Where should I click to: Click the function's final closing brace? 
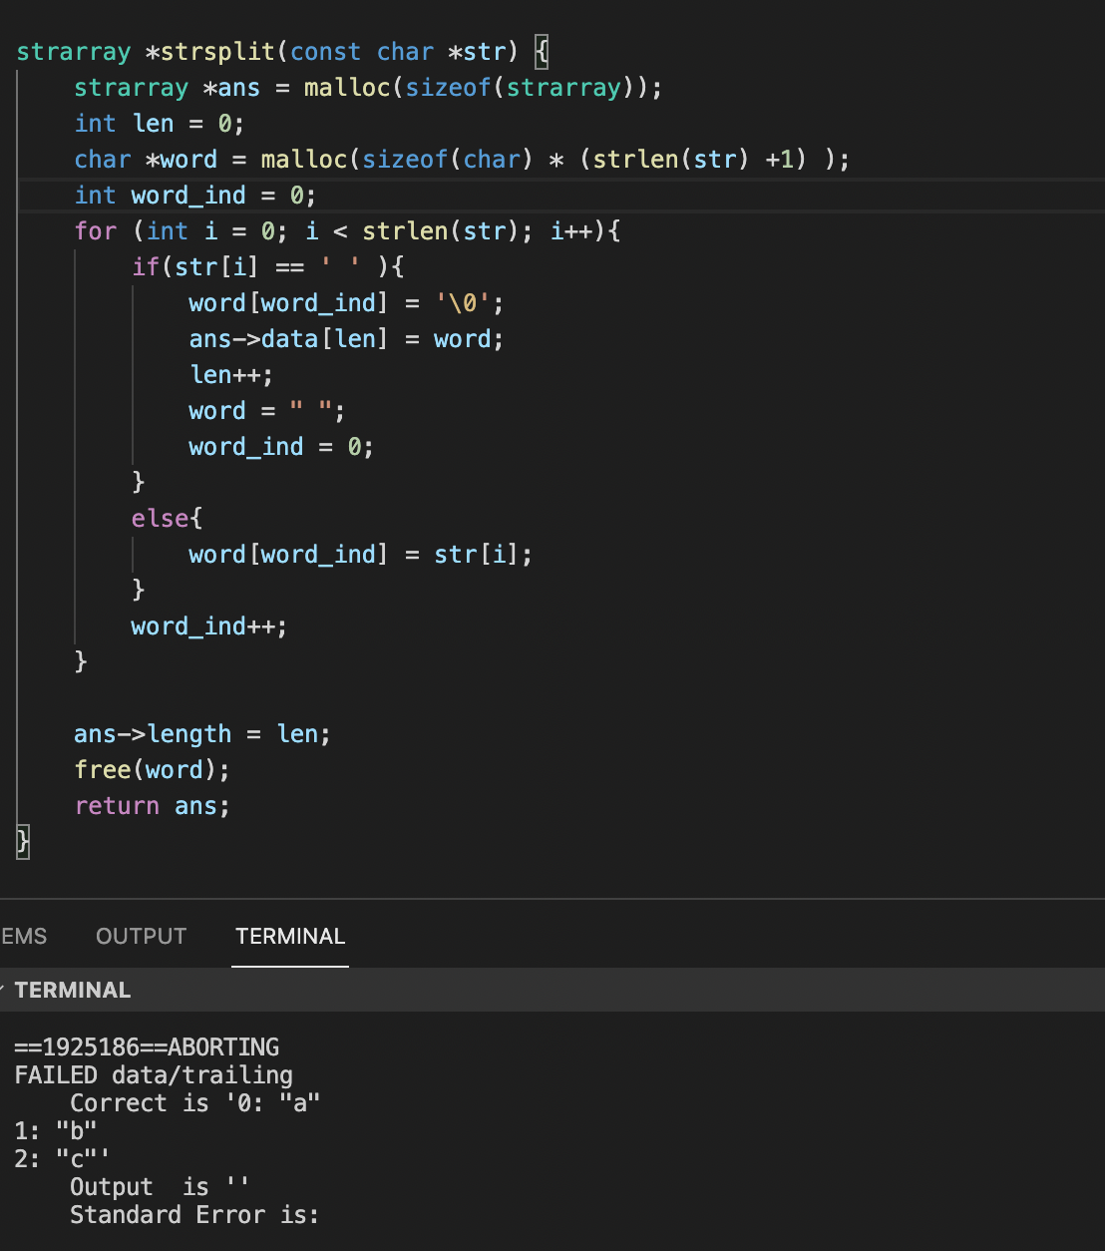point(23,842)
